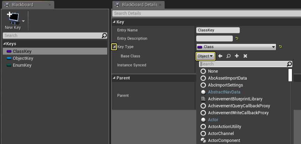Click the ActorActionUtility circle icon
Image resolution: width=301 pixels, height=144 pixels.
tap(203, 127)
